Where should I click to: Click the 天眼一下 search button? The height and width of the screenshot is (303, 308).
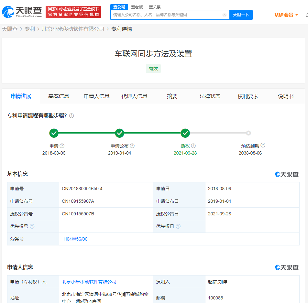click(x=241, y=15)
